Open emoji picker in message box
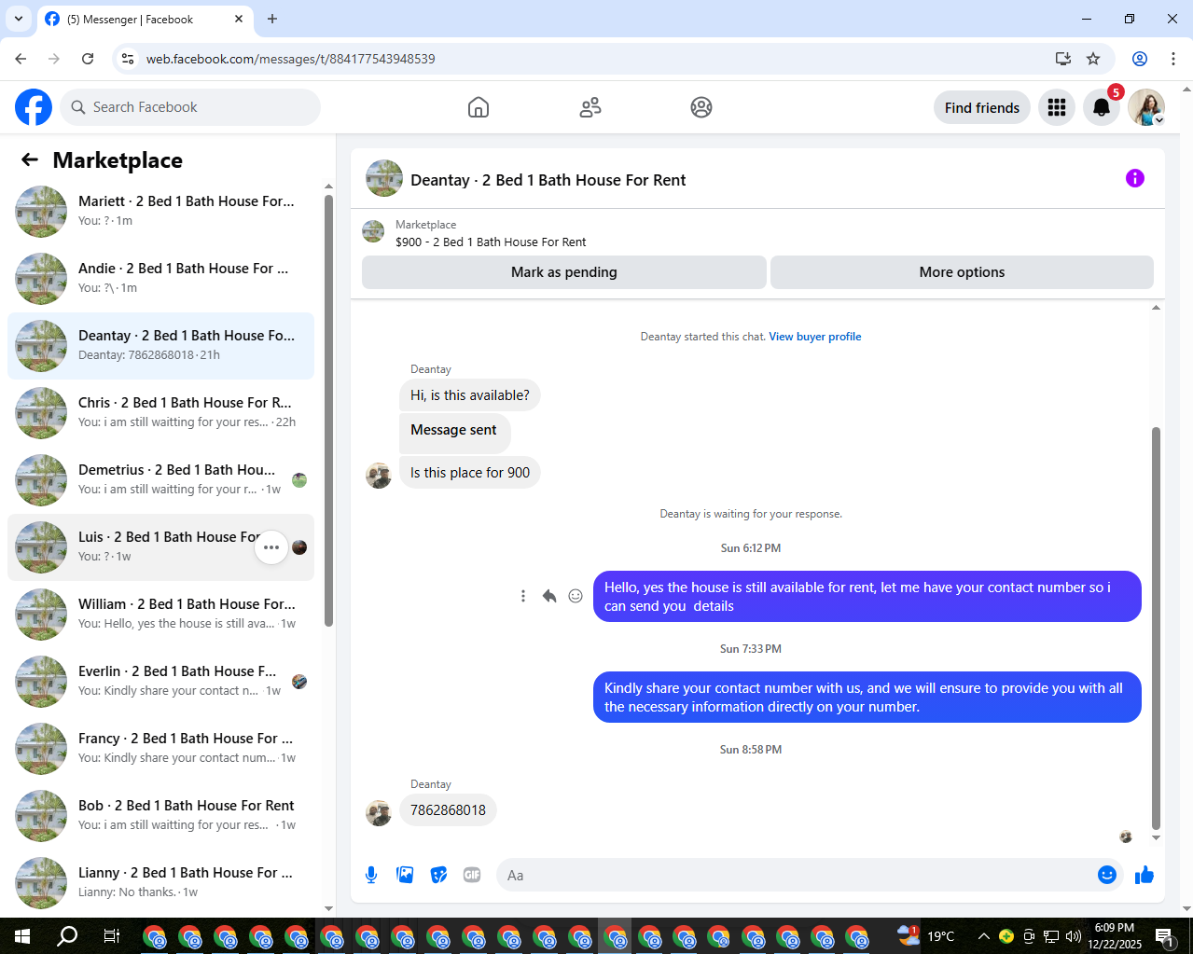The image size is (1193, 954). tap(1107, 875)
